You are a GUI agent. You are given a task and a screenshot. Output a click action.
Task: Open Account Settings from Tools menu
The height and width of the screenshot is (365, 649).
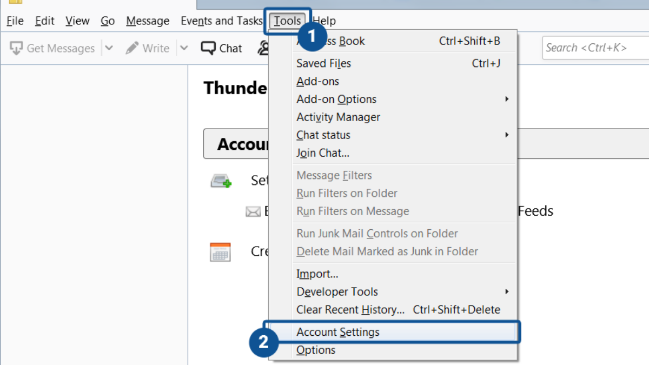coord(338,332)
